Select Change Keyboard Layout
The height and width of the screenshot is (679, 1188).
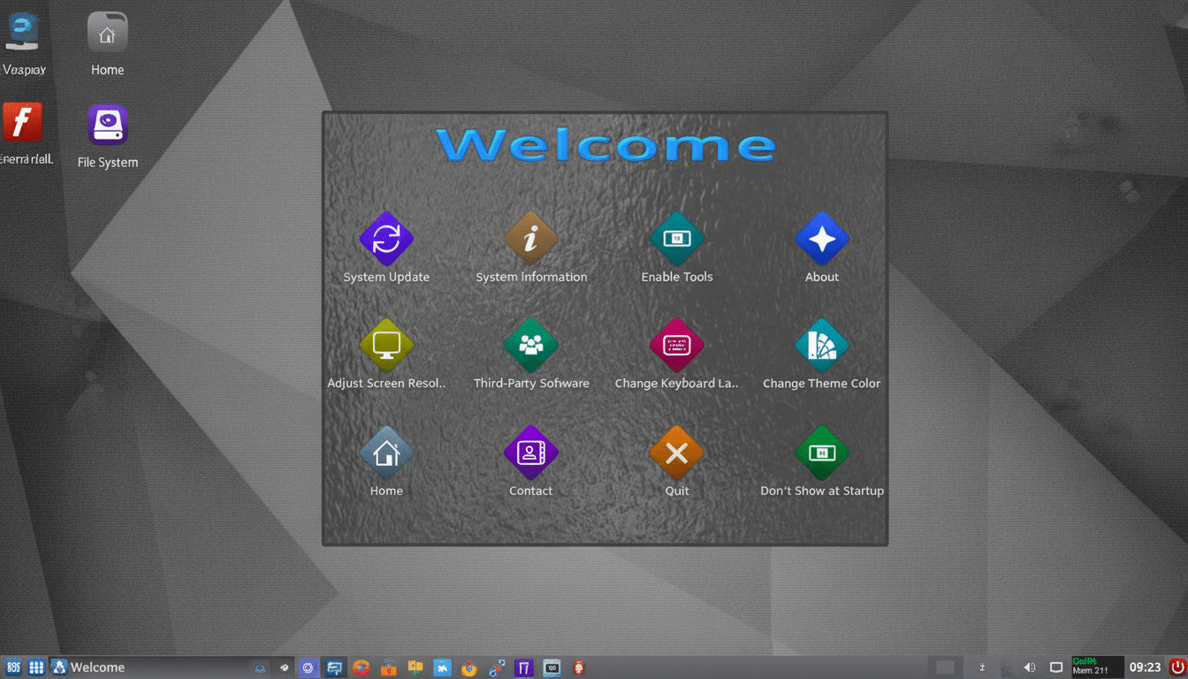(x=676, y=346)
